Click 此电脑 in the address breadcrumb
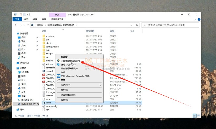216x129 pixels. (40, 25)
